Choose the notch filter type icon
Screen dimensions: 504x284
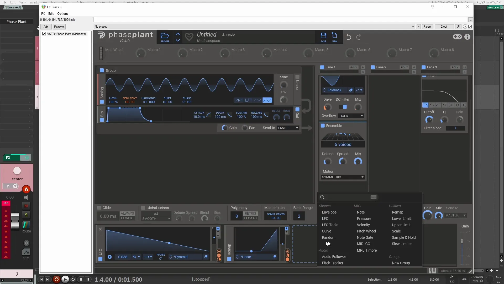(444, 105)
